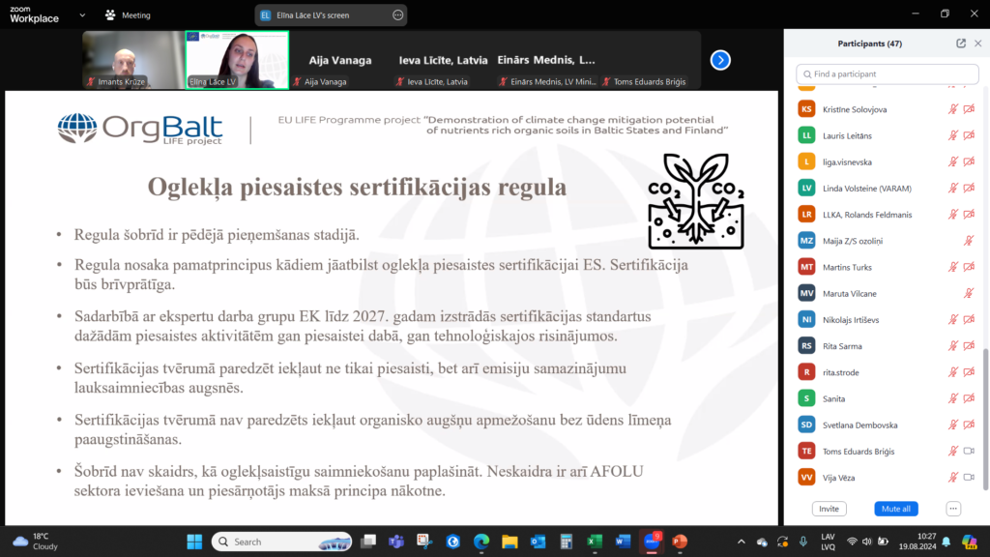This screenshot has width=990, height=557.
Task: Click LV avatar of Linda Volšteine
Action: click(806, 189)
